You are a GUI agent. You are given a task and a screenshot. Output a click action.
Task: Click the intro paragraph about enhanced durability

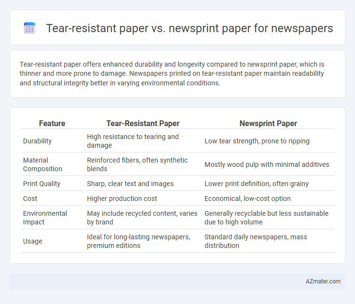(x=172, y=73)
